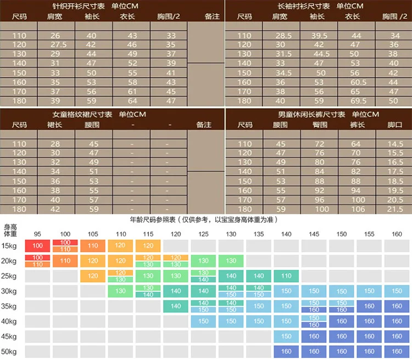Select the 28.5 shoulder width value
This screenshot has width=412, height=359.
pos(284,36)
